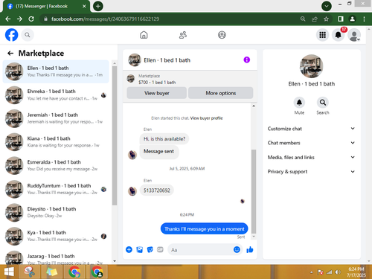Click the share this page icon
Image resolution: width=372 pixels, height=279 pixels.
[315, 19]
